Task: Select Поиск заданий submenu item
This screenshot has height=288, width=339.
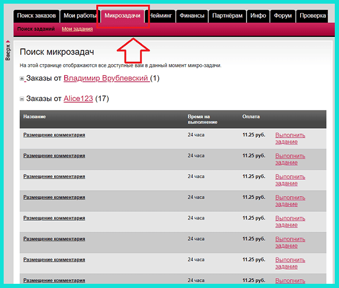Action: point(36,29)
